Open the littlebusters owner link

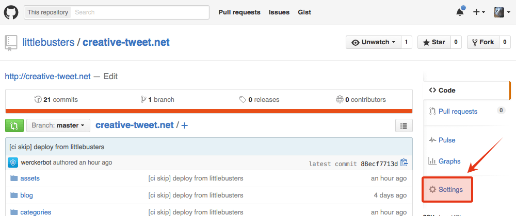click(x=49, y=42)
